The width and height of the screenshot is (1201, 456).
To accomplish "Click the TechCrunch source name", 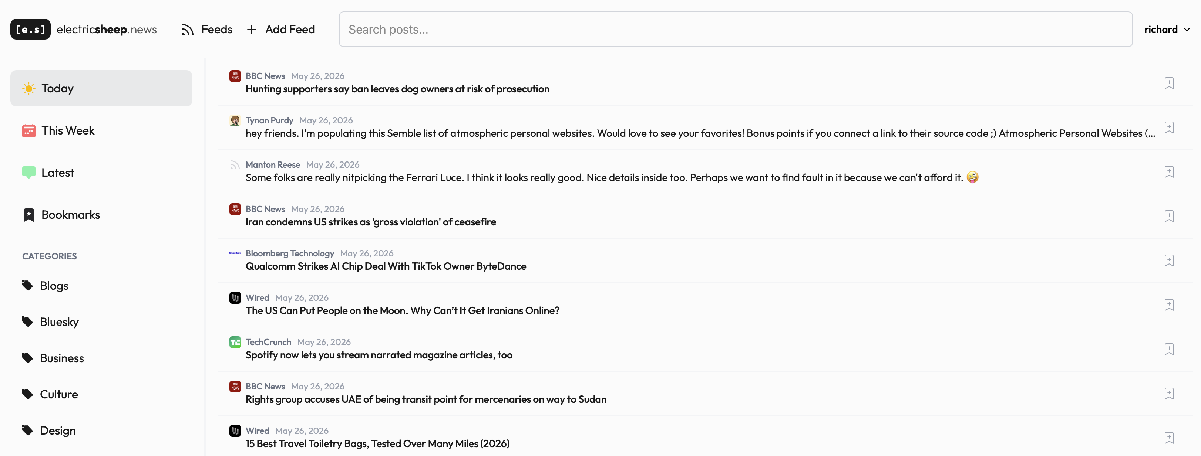I will point(268,342).
